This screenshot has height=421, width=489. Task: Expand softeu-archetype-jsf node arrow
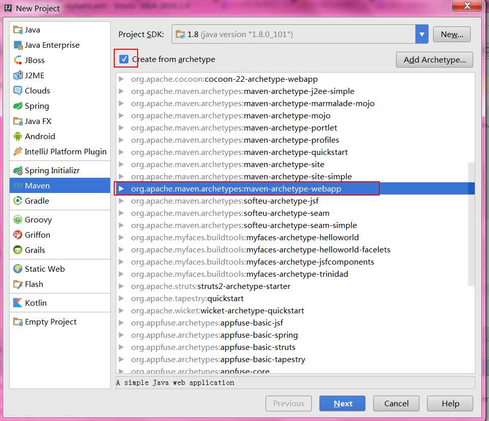click(x=121, y=201)
